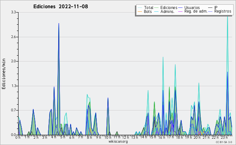Viewport: 236px width, 145px height.
Task: Click the Ediciones legend label
Action: 169,7
